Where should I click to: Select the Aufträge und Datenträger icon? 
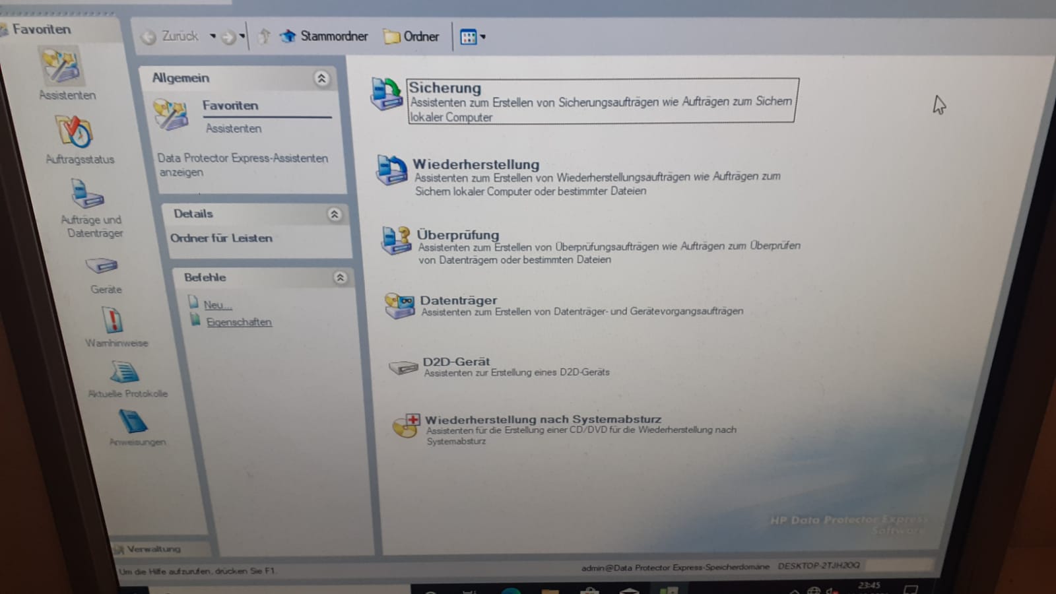[x=88, y=195]
